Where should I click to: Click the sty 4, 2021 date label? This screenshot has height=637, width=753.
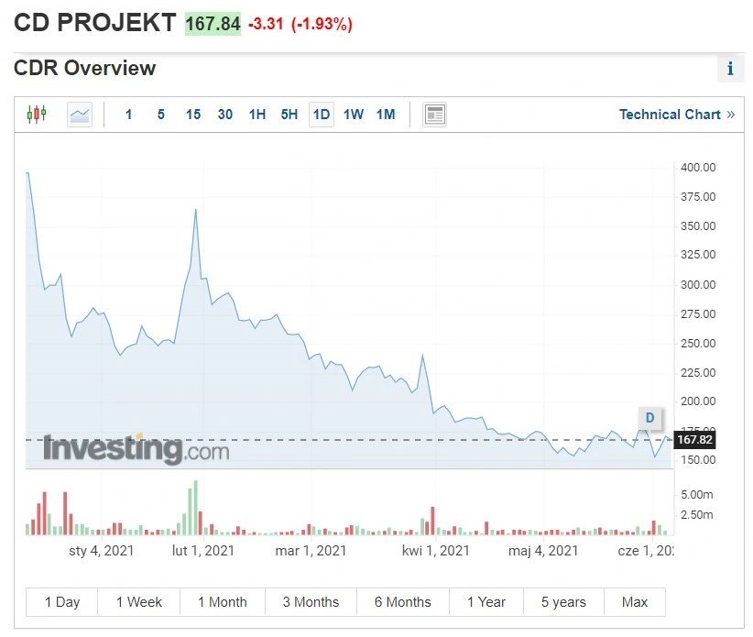102,551
